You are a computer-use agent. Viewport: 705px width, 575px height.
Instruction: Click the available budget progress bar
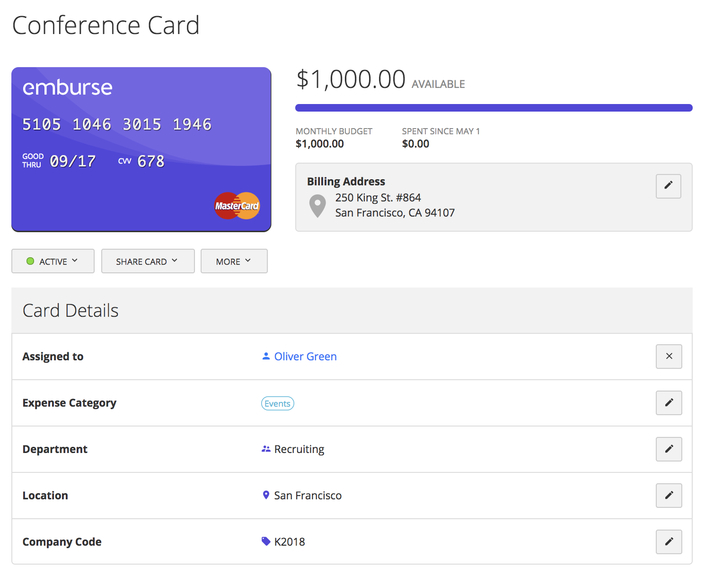[x=494, y=108]
